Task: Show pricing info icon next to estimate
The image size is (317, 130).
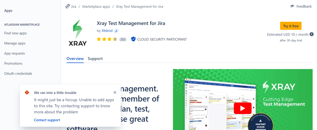Action: click(312, 34)
